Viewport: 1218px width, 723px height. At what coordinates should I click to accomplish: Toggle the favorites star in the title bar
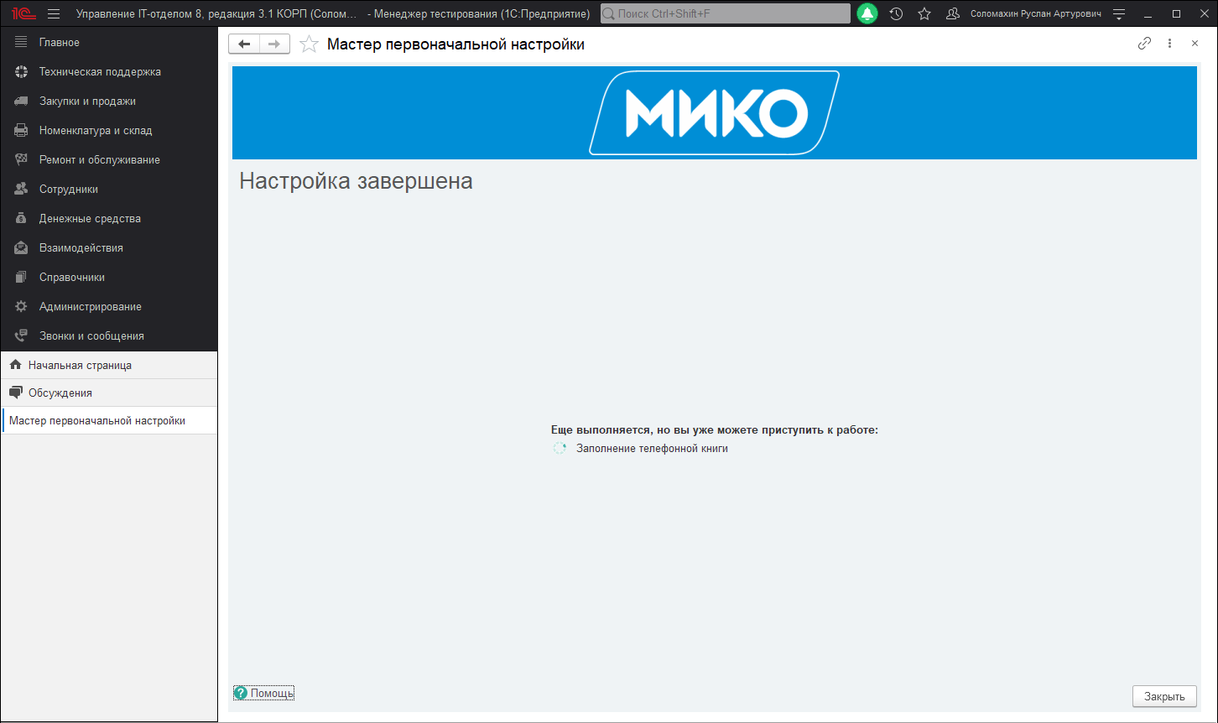coord(924,13)
